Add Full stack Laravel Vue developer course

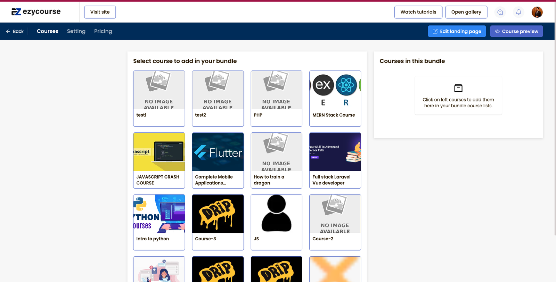coord(335,160)
